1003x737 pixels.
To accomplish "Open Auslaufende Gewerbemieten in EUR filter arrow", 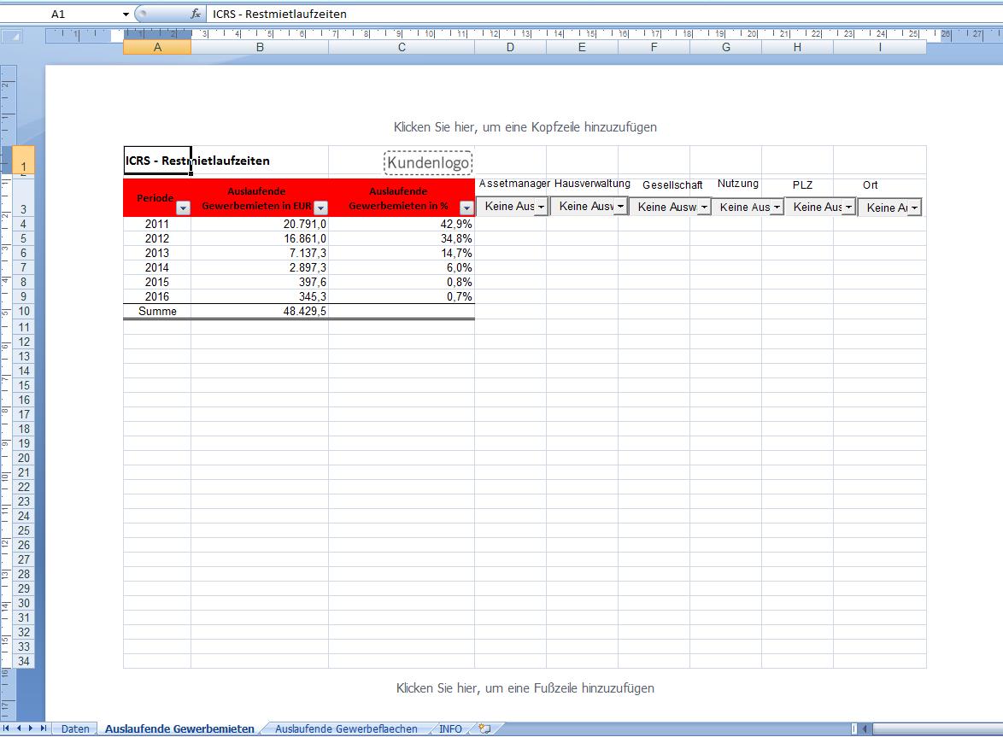I will tap(321, 208).
